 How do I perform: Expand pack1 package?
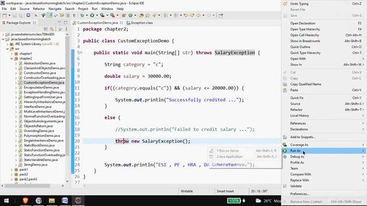tap(11, 169)
